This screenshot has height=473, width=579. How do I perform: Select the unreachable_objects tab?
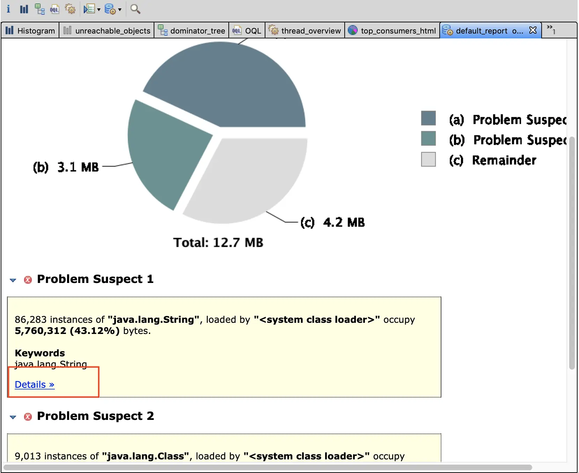(107, 31)
